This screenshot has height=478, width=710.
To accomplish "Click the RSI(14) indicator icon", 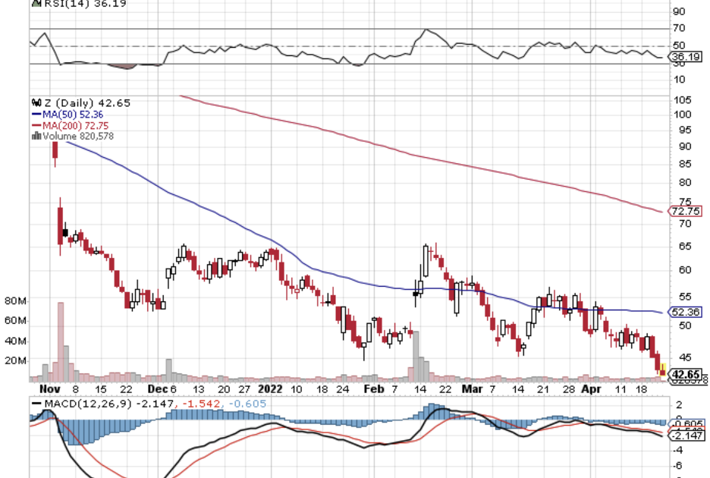I will tap(35, 3).
